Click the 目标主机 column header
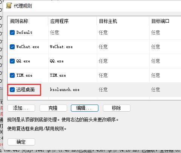The image size is (181, 153). (x=123, y=21)
